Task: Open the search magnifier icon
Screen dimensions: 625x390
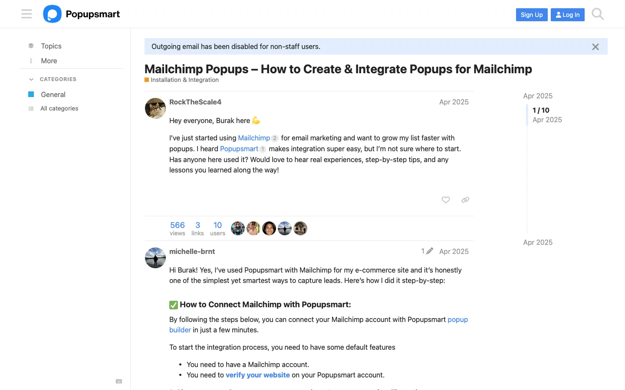Action: tap(598, 14)
